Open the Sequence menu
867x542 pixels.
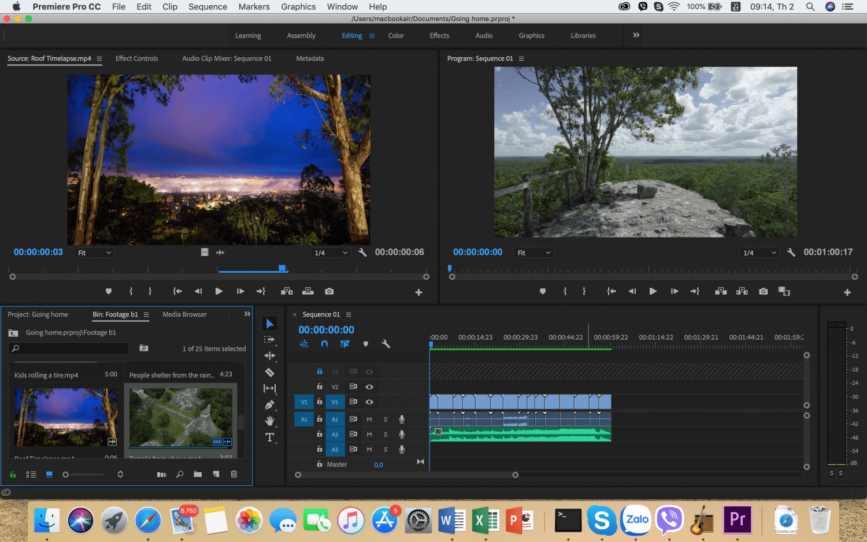coord(208,7)
